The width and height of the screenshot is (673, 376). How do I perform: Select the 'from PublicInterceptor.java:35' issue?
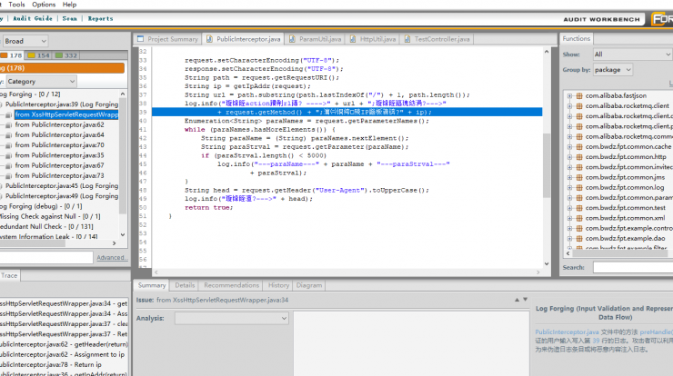[60, 155]
